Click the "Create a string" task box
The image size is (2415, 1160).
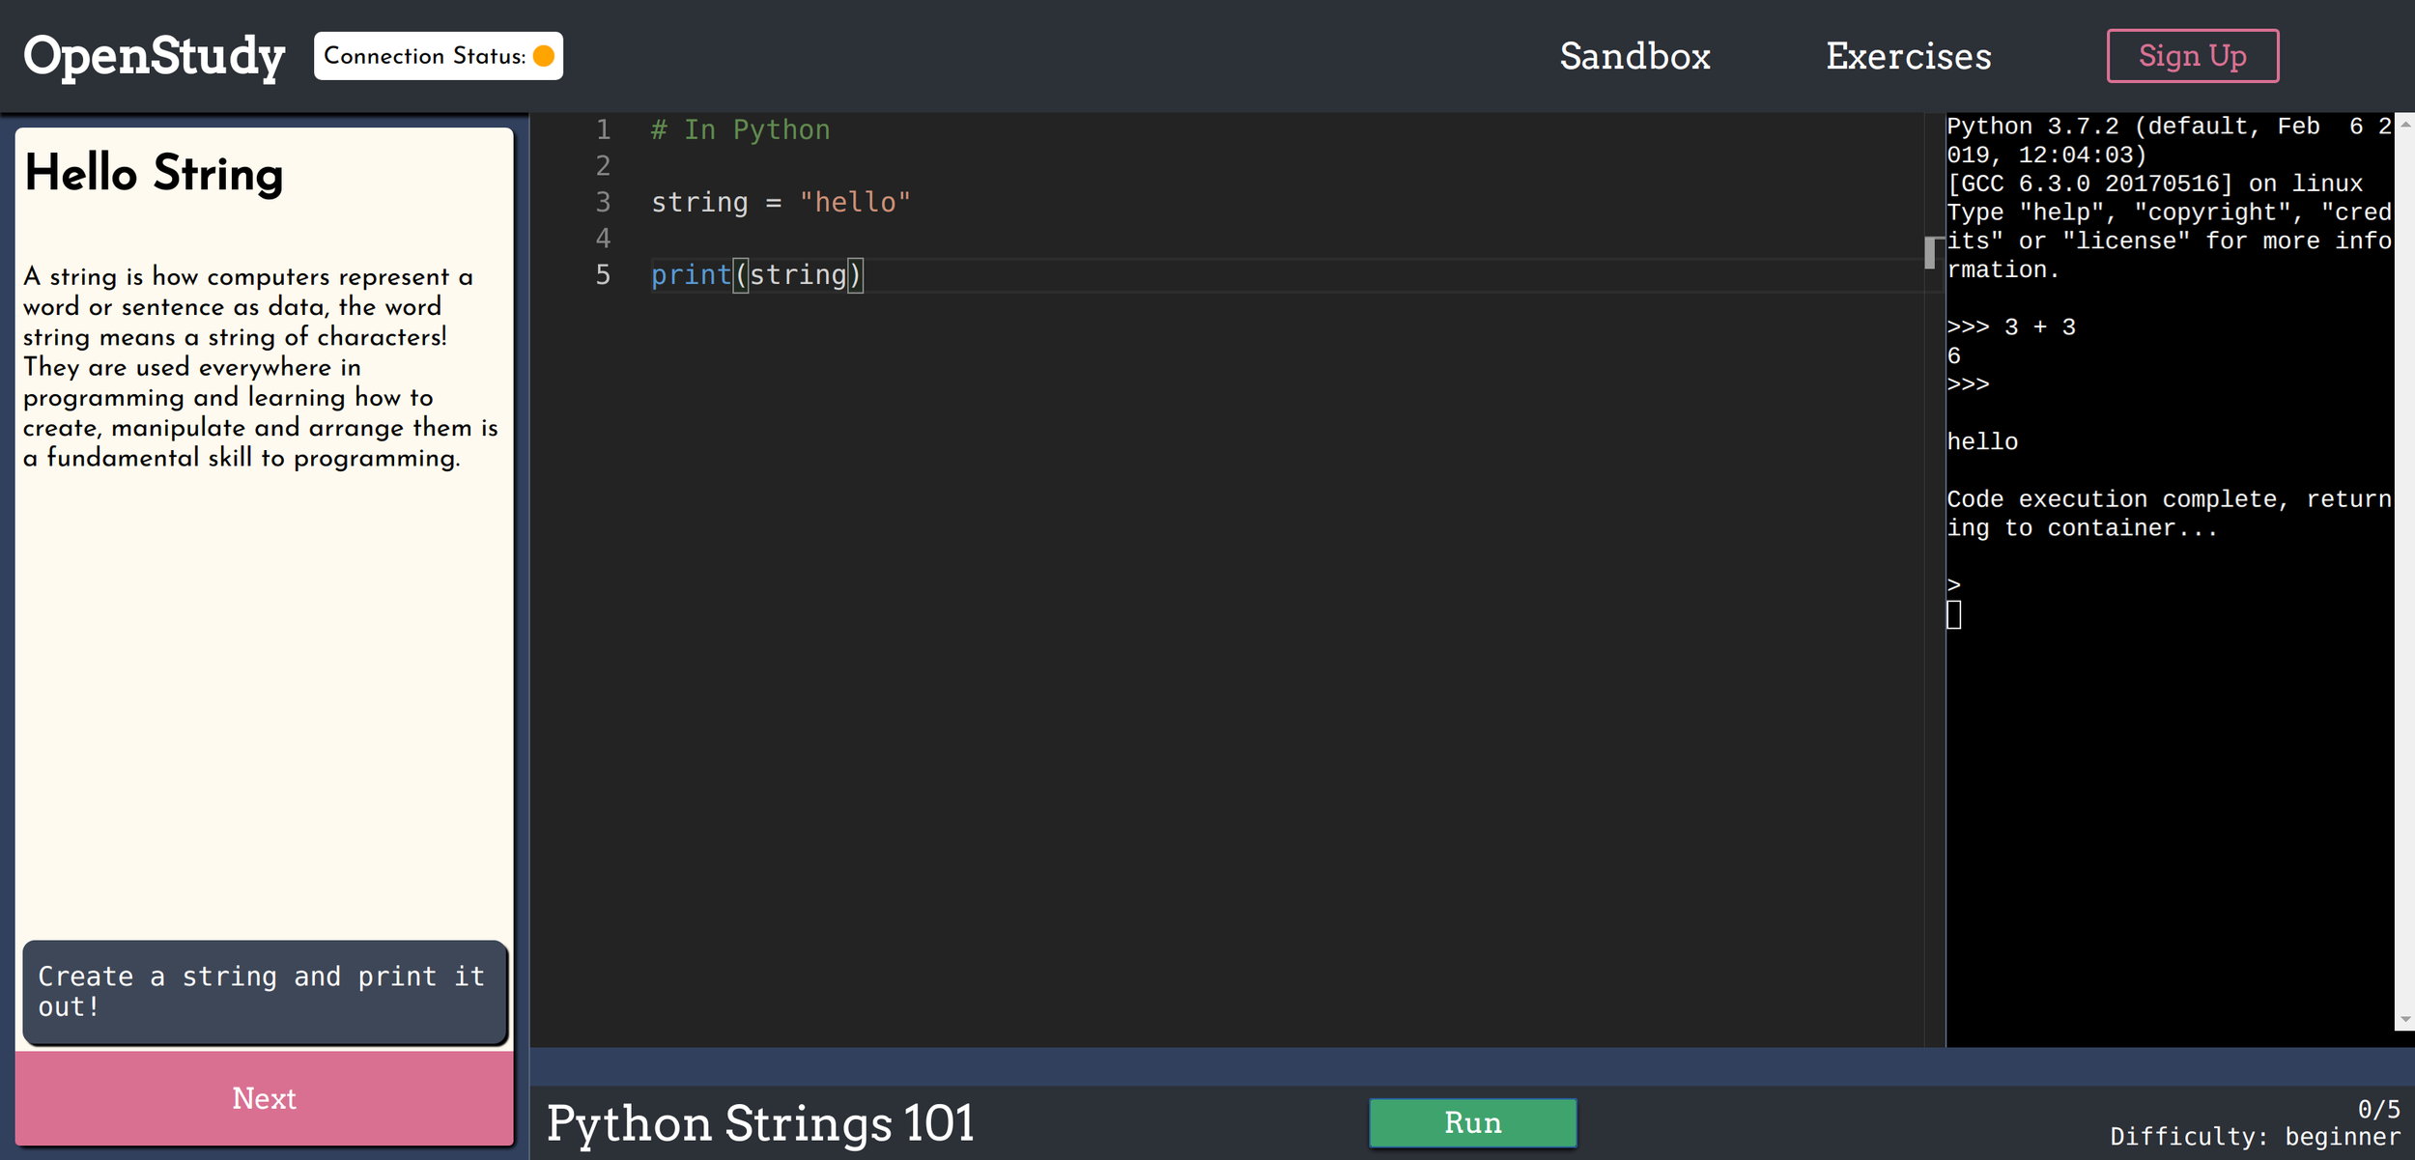(264, 992)
